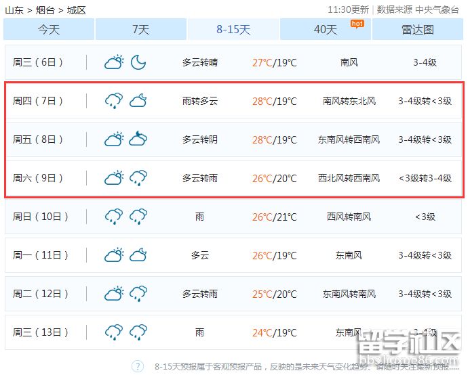Click the rain cloud icon for 周四（7日）
Image resolution: width=470 pixels, height=375 pixels.
tap(113, 101)
